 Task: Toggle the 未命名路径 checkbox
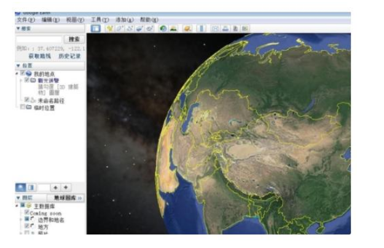point(27,99)
